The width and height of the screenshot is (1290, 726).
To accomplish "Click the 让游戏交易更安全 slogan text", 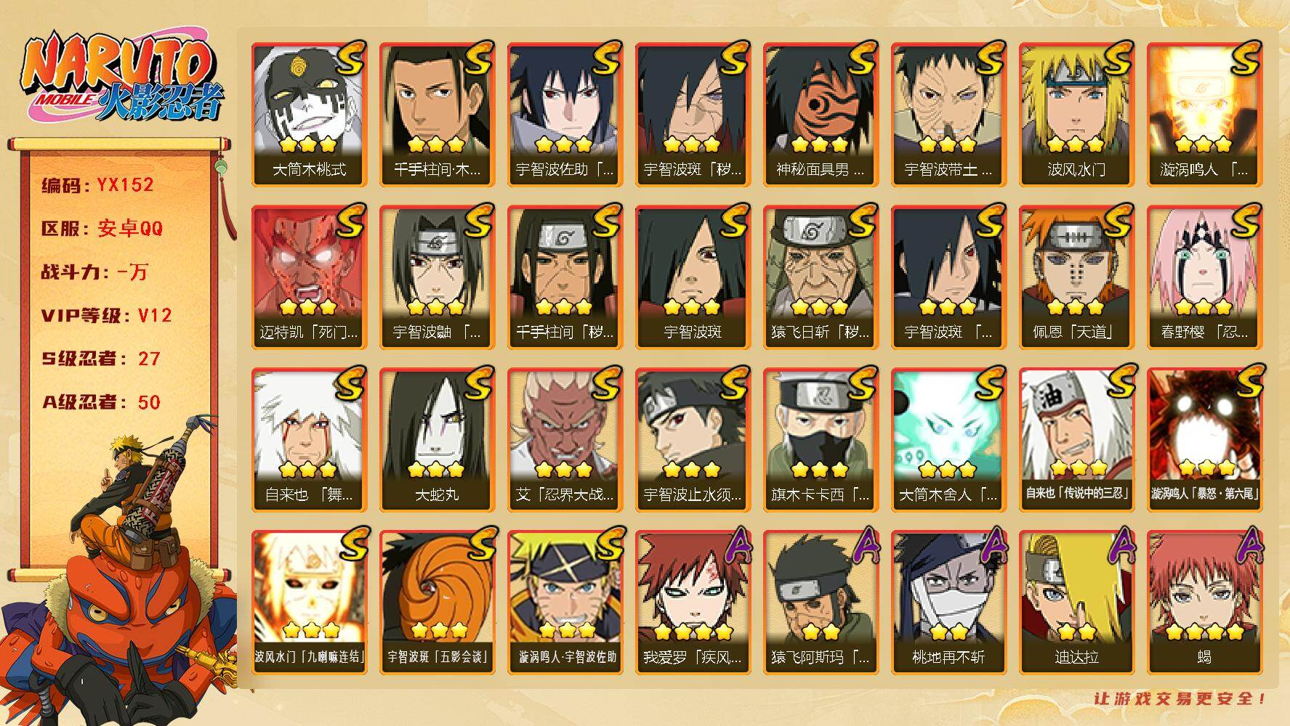I will point(1180,698).
